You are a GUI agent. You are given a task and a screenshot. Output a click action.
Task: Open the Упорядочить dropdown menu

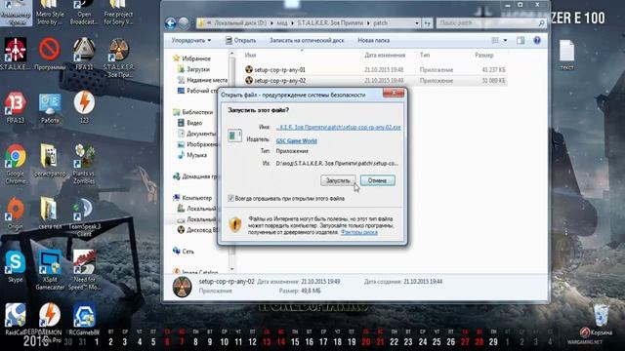[191, 41]
